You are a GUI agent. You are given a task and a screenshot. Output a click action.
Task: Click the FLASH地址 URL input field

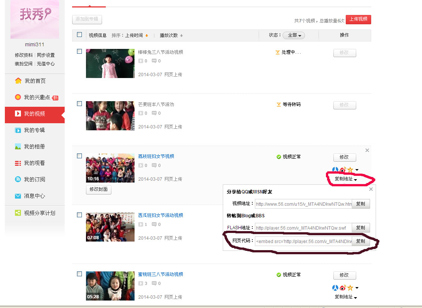(303, 228)
